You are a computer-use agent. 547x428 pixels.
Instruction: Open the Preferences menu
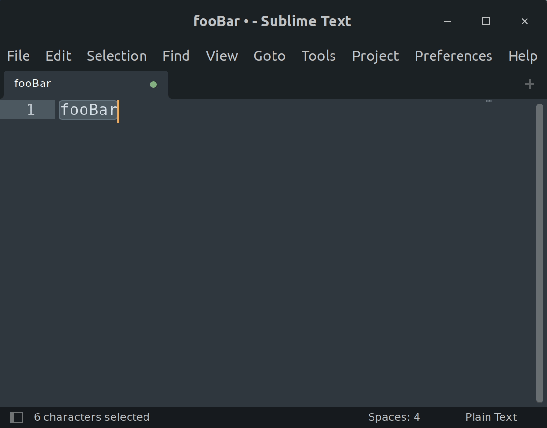click(x=453, y=56)
